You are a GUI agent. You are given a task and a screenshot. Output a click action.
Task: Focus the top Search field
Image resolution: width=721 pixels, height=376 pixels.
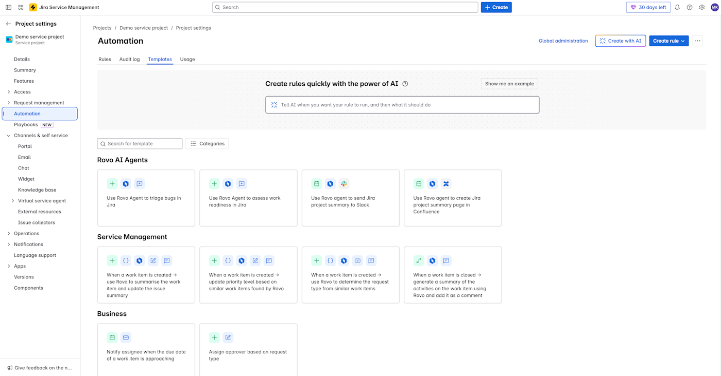(345, 7)
